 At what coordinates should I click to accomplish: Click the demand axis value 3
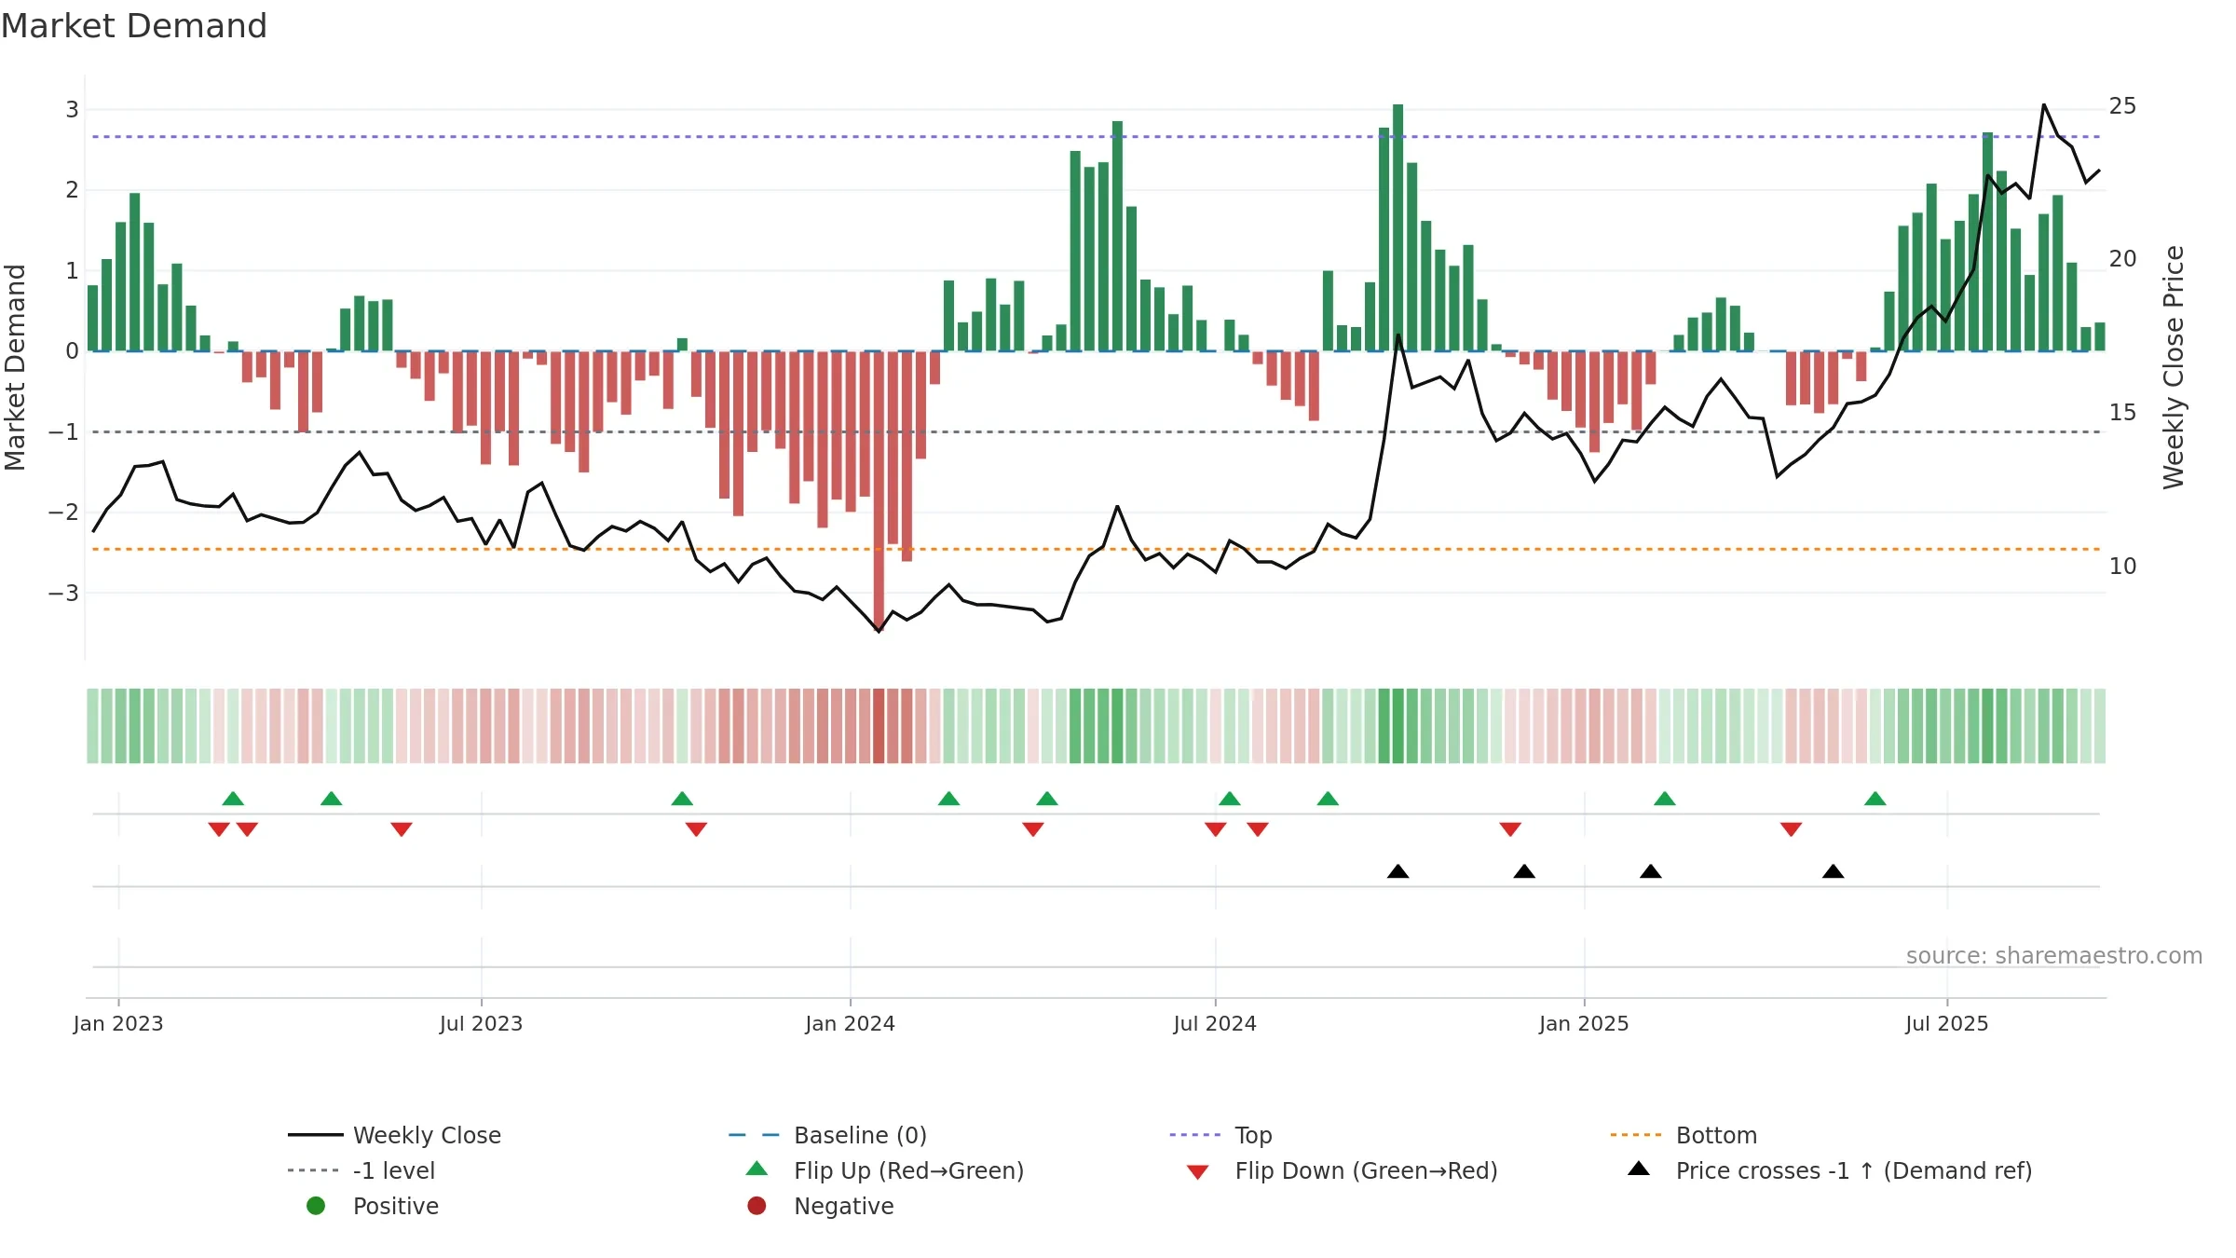(72, 110)
